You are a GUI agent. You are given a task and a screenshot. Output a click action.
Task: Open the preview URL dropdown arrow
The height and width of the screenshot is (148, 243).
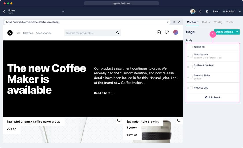167,22
